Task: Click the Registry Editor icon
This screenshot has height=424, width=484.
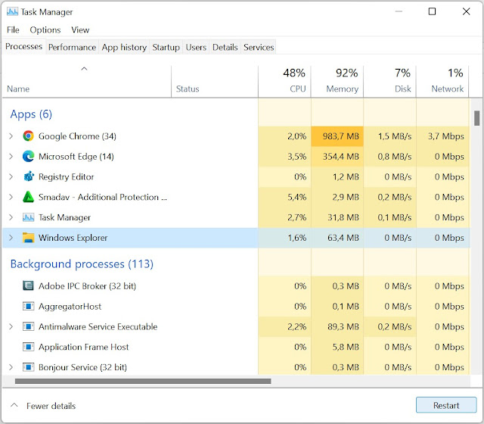Action: [x=29, y=176]
